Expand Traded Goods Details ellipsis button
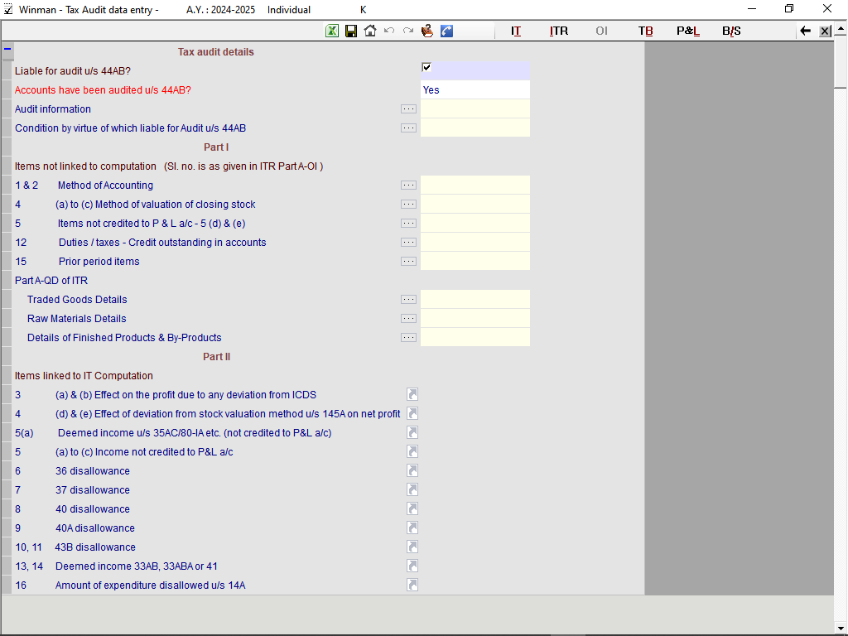The height and width of the screenshot is (636, 848). pyautogui.click(x=408, y=300)
